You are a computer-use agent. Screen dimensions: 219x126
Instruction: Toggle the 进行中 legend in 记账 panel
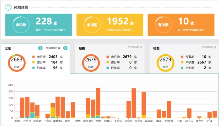pyautogui.click(x=39, y=62)
